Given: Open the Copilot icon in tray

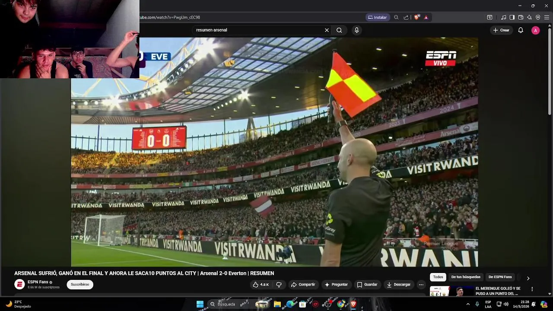Looking at the screenshot, I should pyautogui.click(x=543, y=304).
